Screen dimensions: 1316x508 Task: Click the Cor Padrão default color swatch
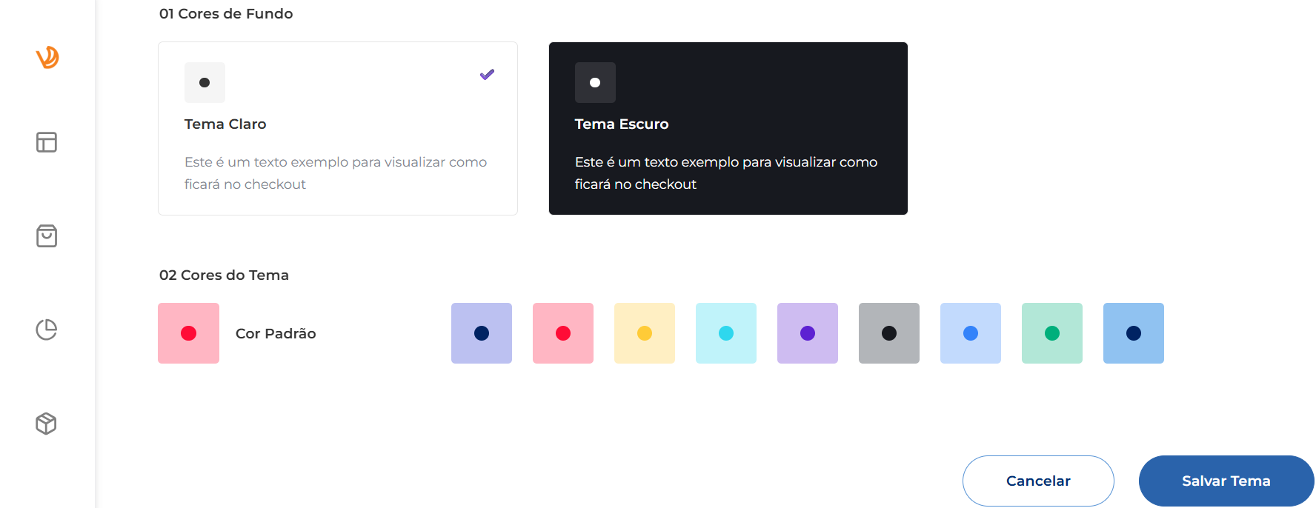click(x=188, y=333)
